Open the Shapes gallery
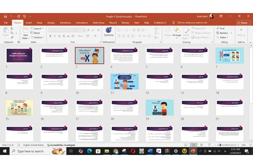The height and width of the screenshot is (168, 253). coord(168,32)
